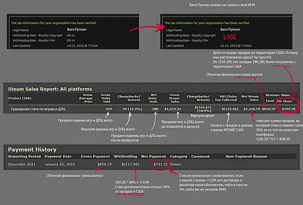303x205 pixels.
Task: Click the red handwritten 30% annotation
Action: coord(229,37)
